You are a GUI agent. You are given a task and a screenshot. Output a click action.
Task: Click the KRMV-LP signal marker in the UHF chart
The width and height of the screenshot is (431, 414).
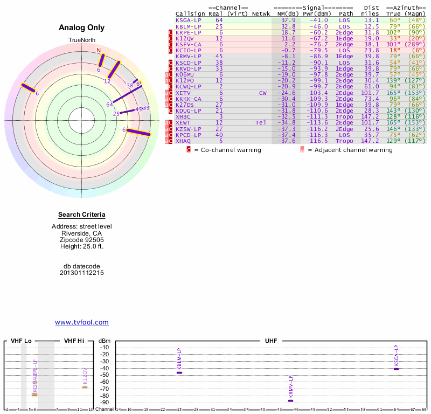[x=290, y=401]
